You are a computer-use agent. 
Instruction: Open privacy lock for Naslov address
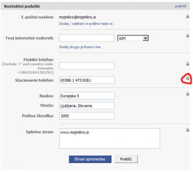(188, 94)
